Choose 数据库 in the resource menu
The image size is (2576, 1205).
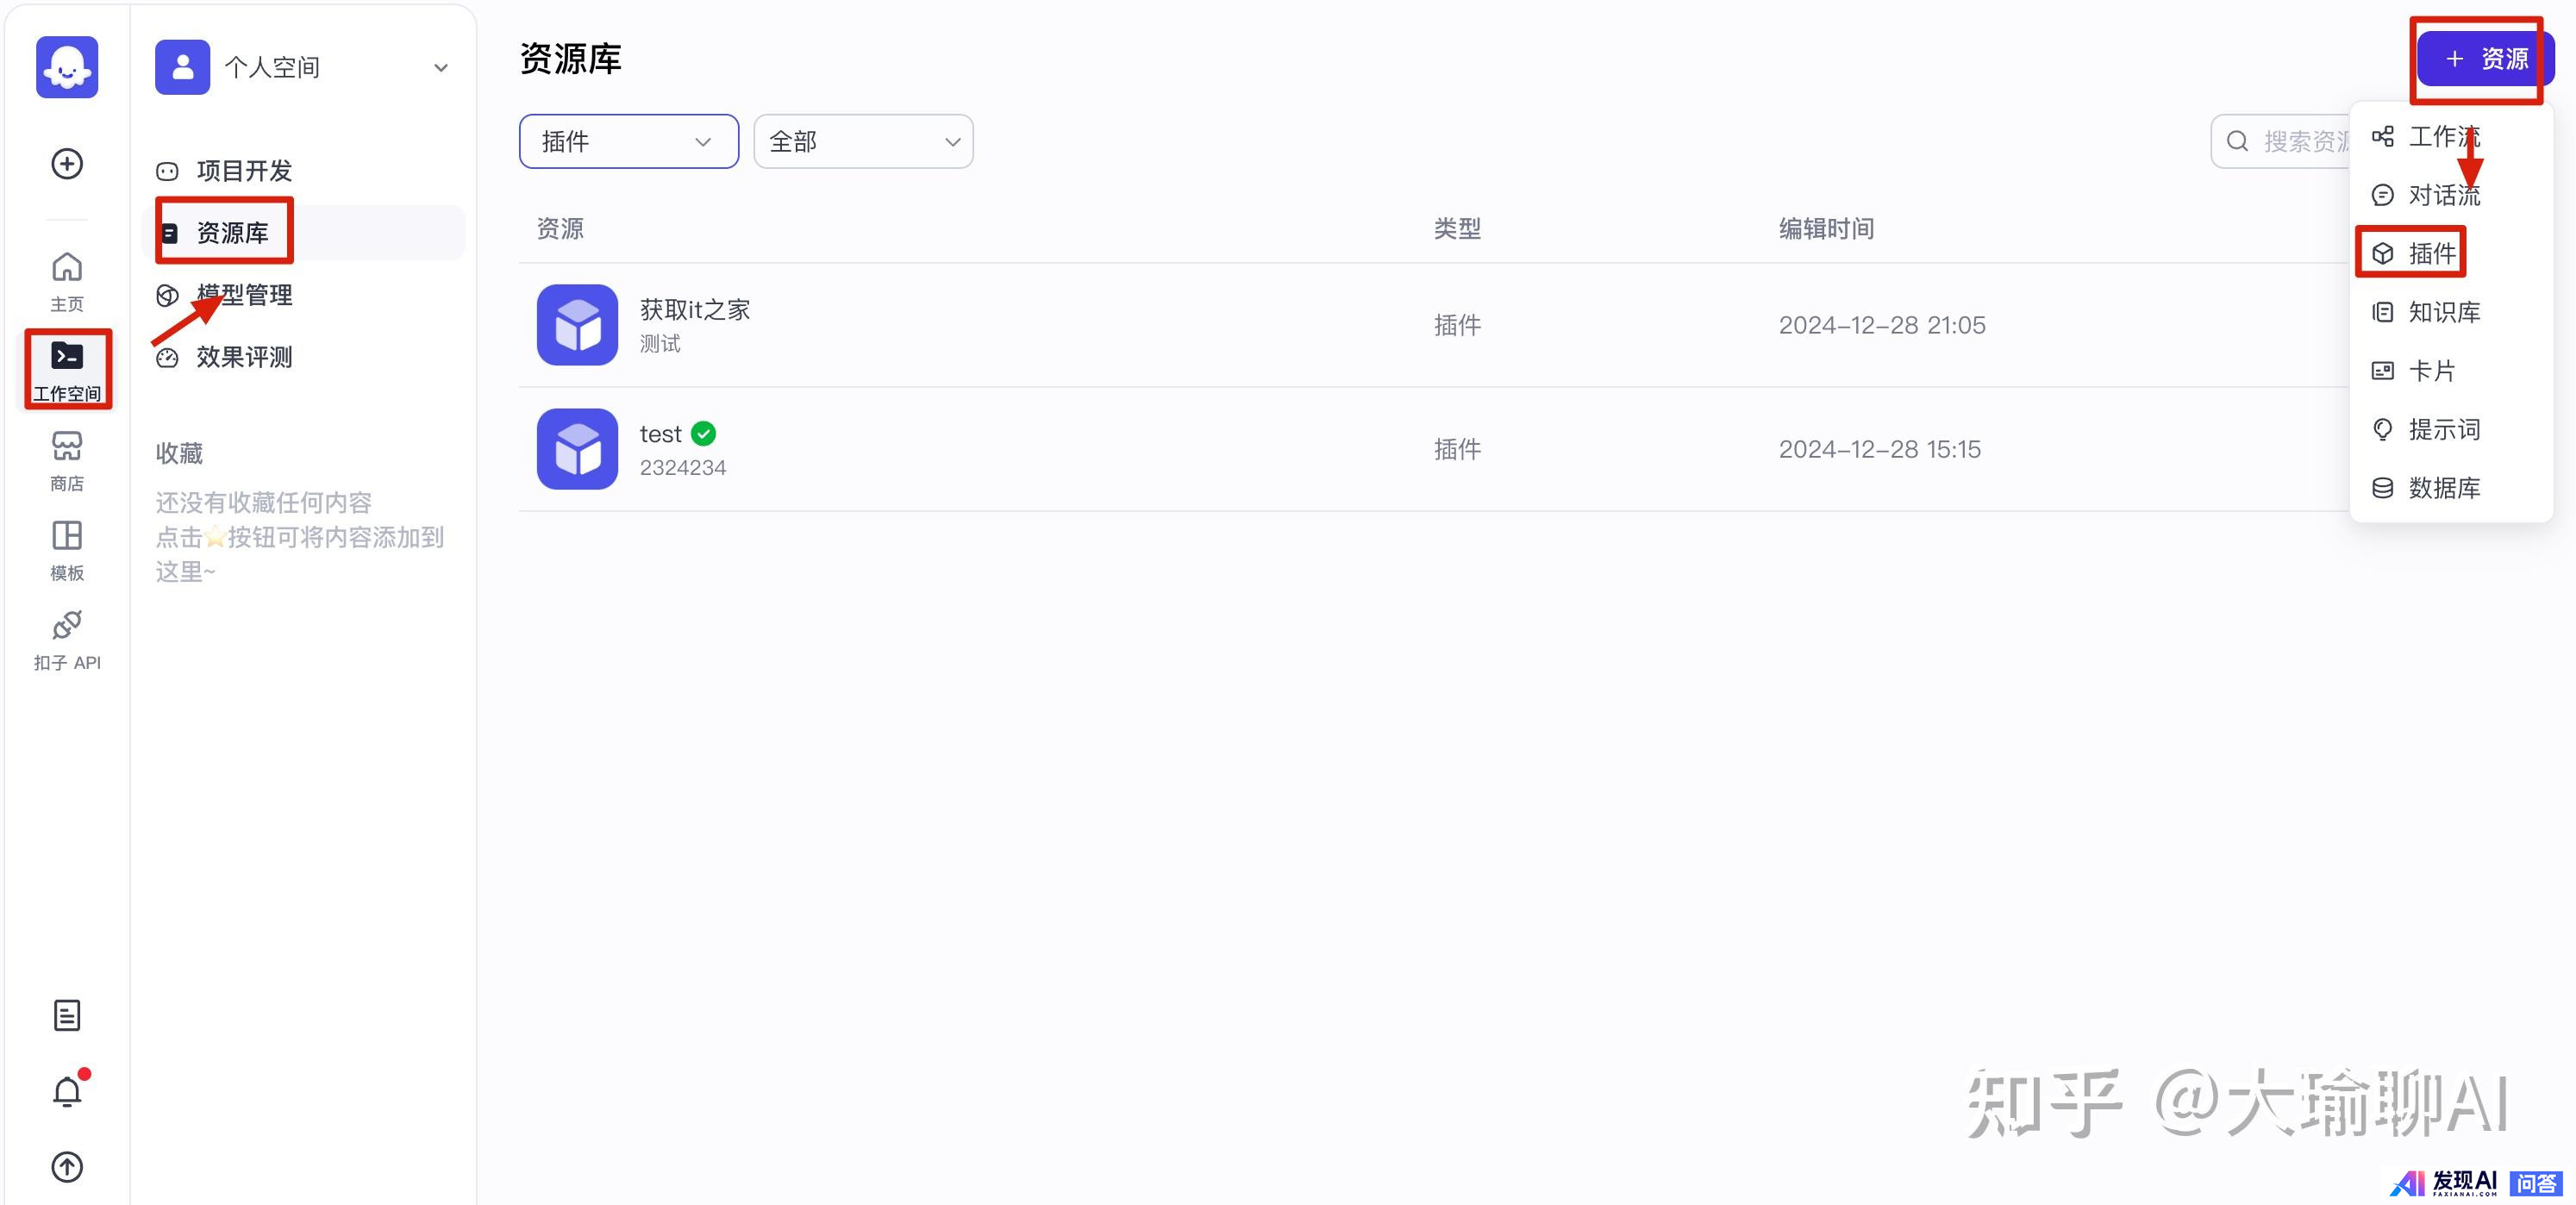point(2442,488)
